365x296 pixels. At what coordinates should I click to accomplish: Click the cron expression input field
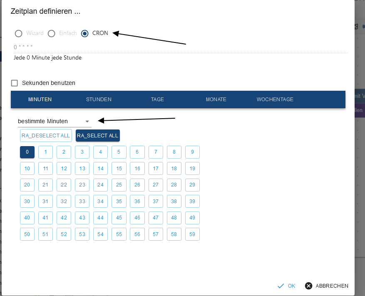(179, 47)
